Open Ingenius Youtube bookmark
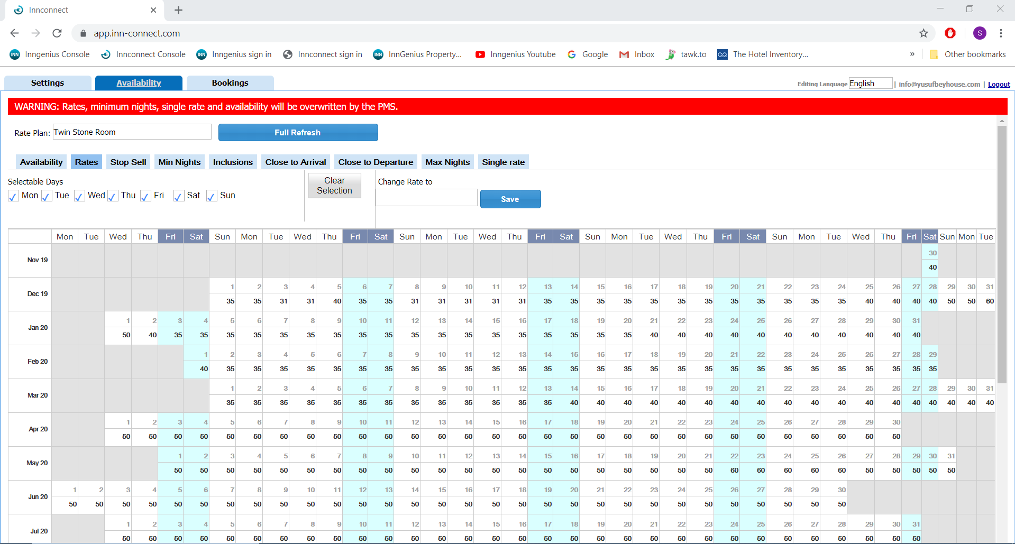The width and height of the screenshot is (1015, 544). coord(516,54)
